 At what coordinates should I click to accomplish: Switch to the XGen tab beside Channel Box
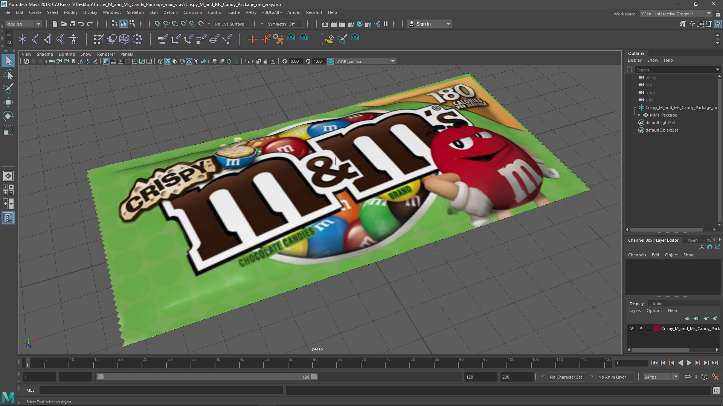[692, 240]
